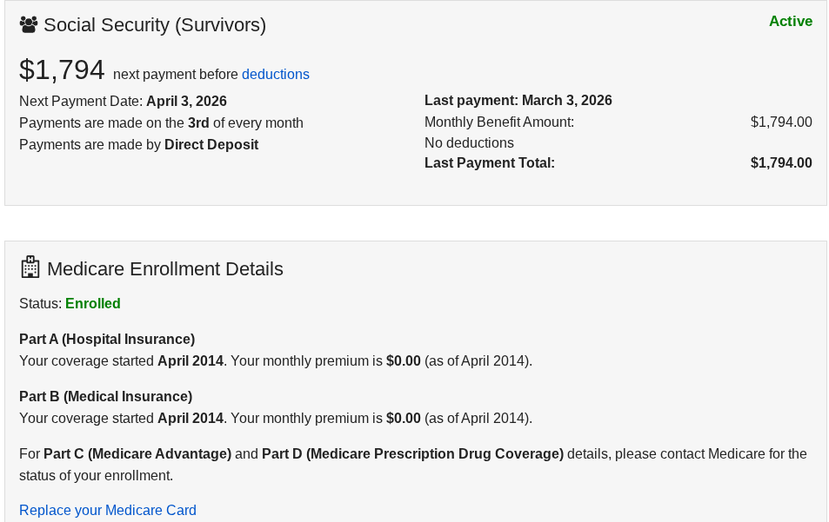The height and width of the screenshot is (522, 829).
Task: Click the Medicare Enrollment Details heading
Action: pyautogui.click(x=165, y=269)
